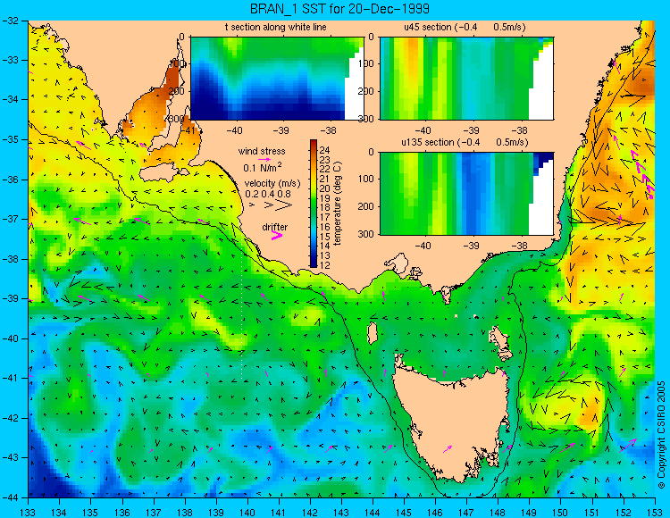Click longitude axis label 147
The height and width of the screenshot is (518, 670).
[466, 513]
